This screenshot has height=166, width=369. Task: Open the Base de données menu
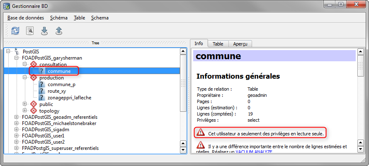tap(25, 18)
